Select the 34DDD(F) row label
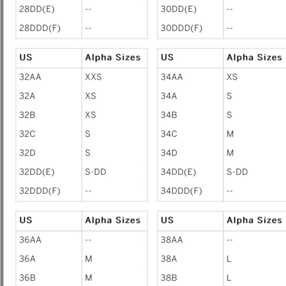 (x=182, y=191)
